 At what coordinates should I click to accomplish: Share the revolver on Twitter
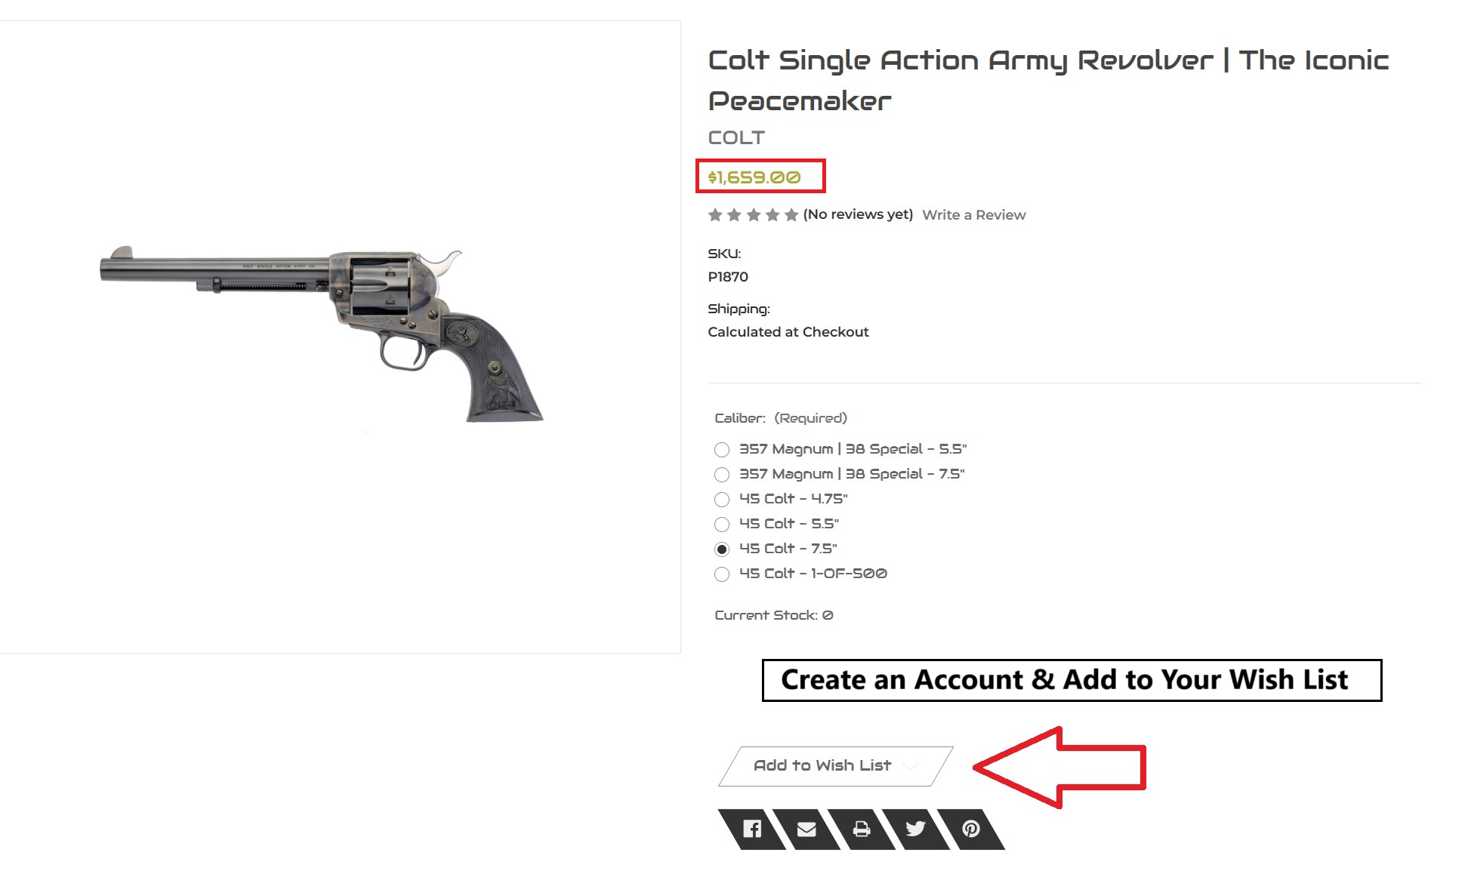tap(917, 828)
